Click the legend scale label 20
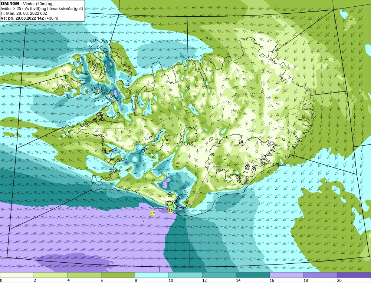Viewport: 371px width, 283px height. [x=339, y=280]
